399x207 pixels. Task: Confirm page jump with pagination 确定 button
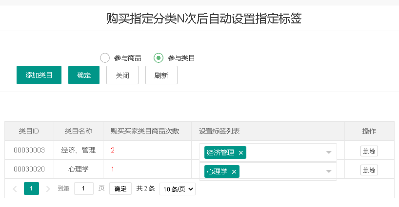tap(120, 189)
